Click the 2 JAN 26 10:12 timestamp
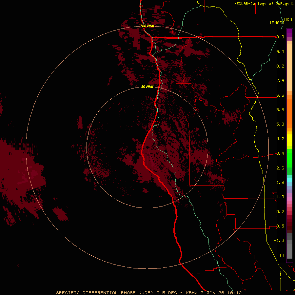 [x=221, y=293]
